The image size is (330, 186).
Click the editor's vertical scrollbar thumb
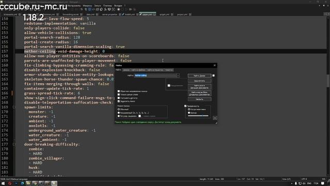[328, 81]
